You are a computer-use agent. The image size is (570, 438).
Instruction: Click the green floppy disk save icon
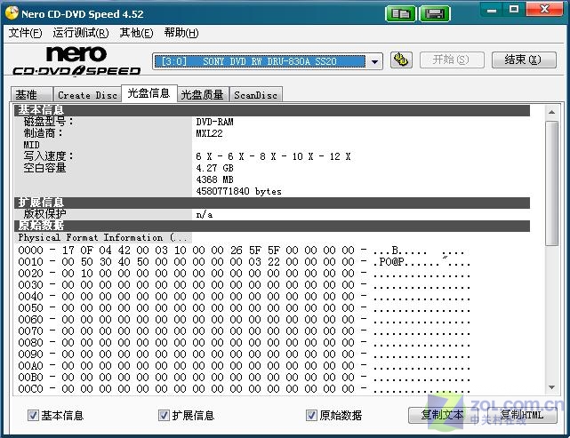(435, 14)
